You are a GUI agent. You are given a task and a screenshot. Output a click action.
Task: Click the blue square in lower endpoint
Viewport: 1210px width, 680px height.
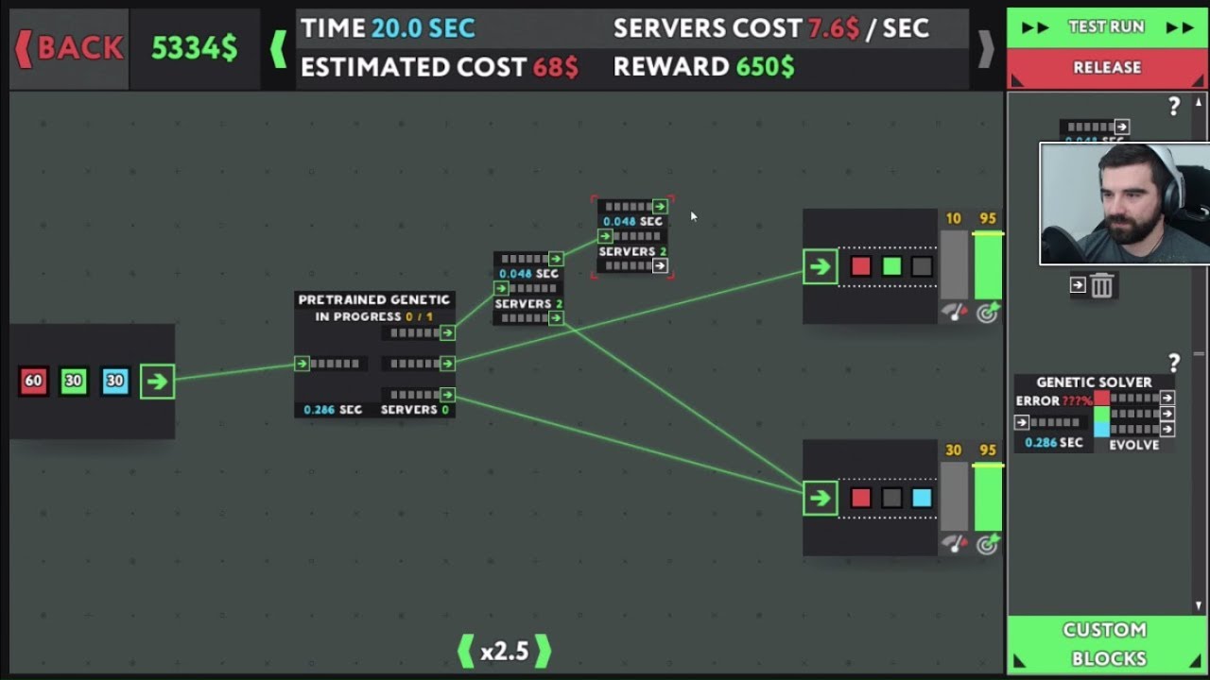click(x=922, y=498)
